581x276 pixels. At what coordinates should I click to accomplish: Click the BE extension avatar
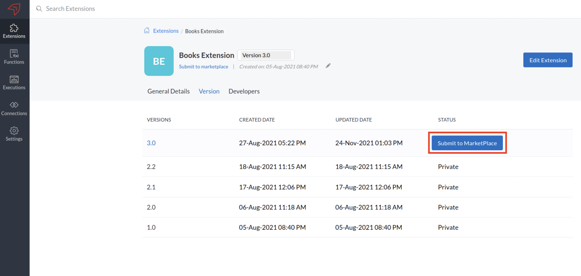click(x=159, y=61)
